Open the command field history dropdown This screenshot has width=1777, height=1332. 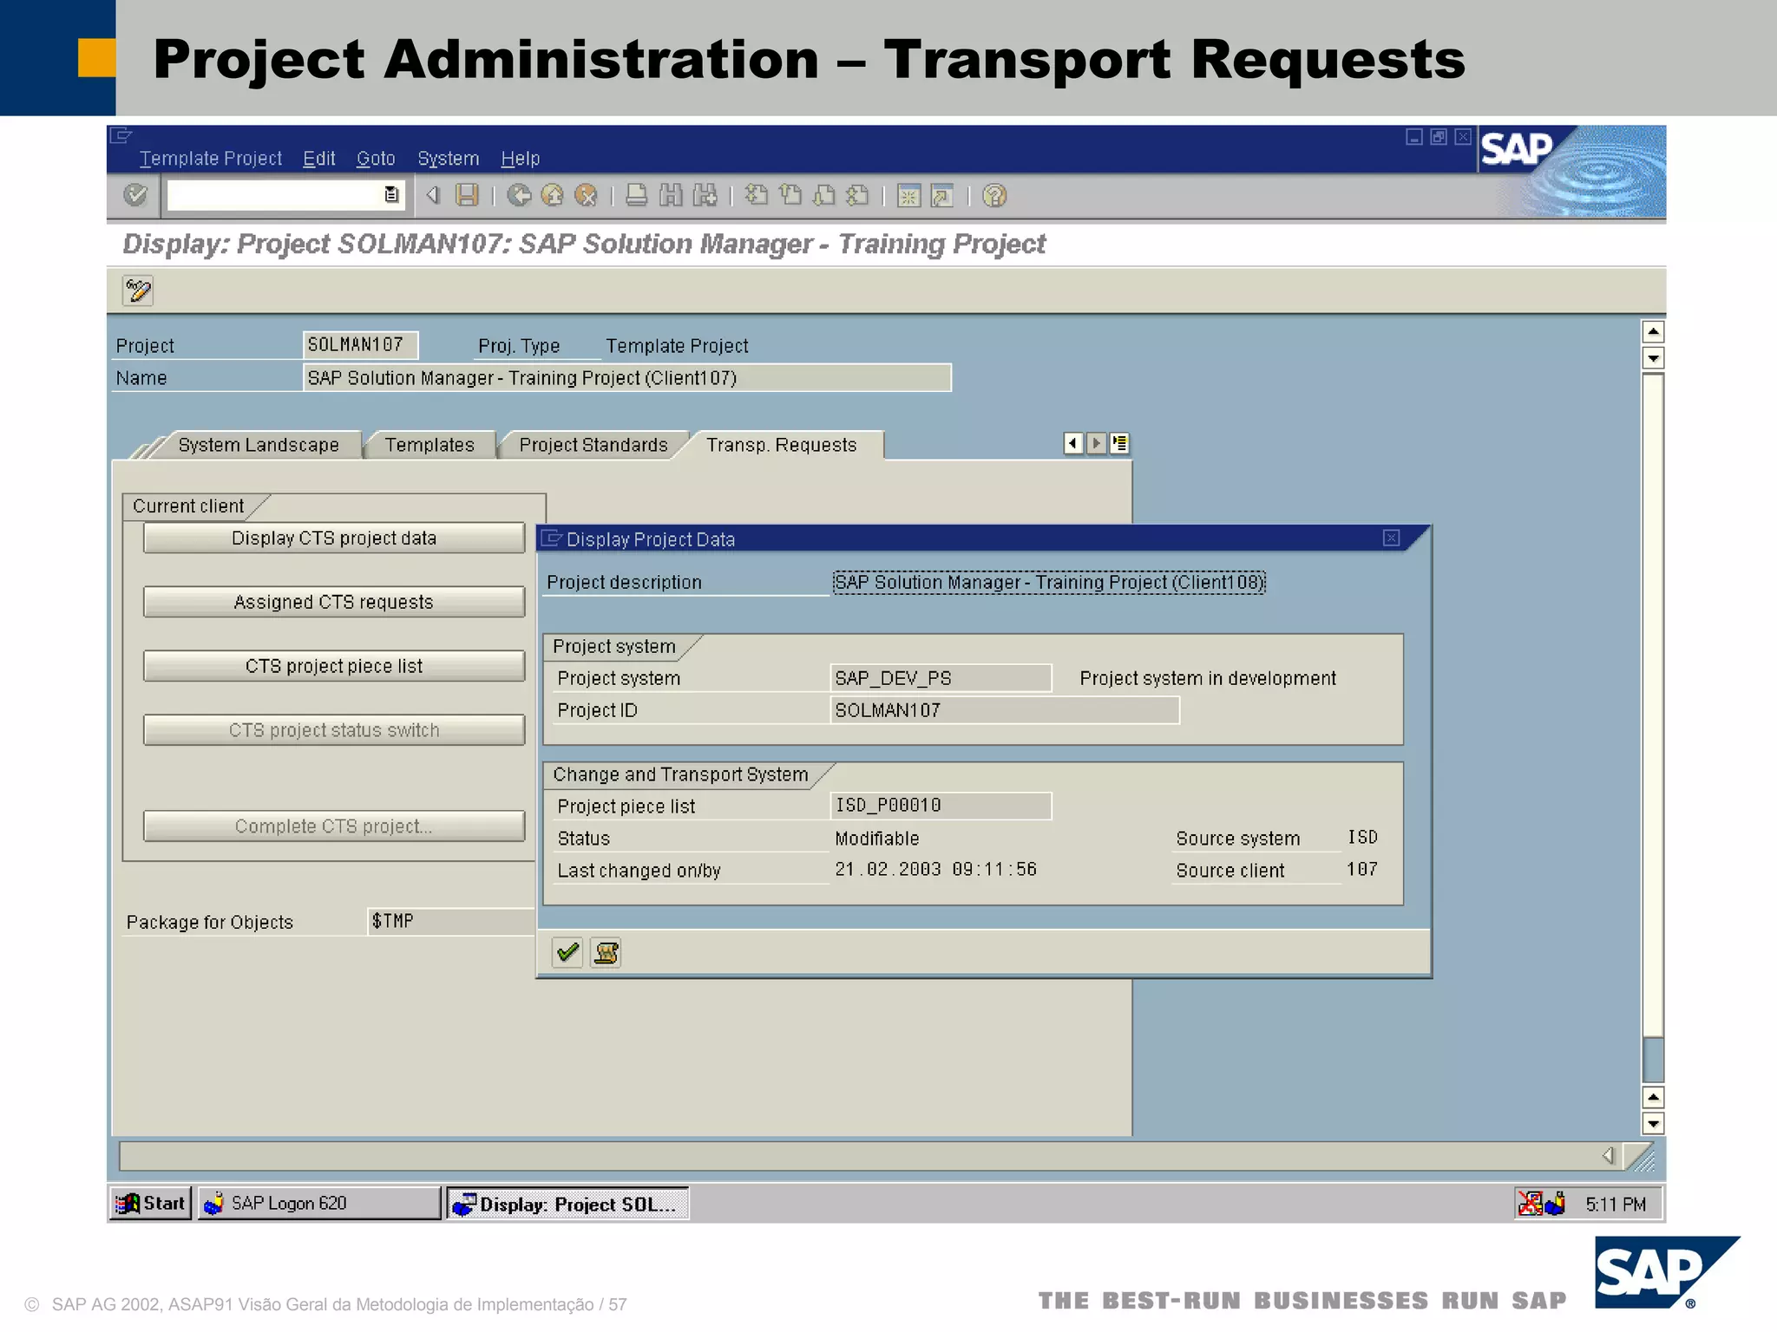tap(391, 195)
